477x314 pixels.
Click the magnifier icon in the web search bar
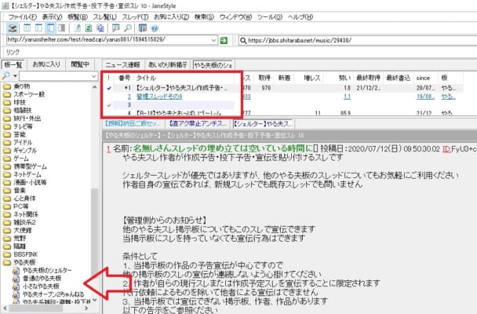(x=244, y=38)
